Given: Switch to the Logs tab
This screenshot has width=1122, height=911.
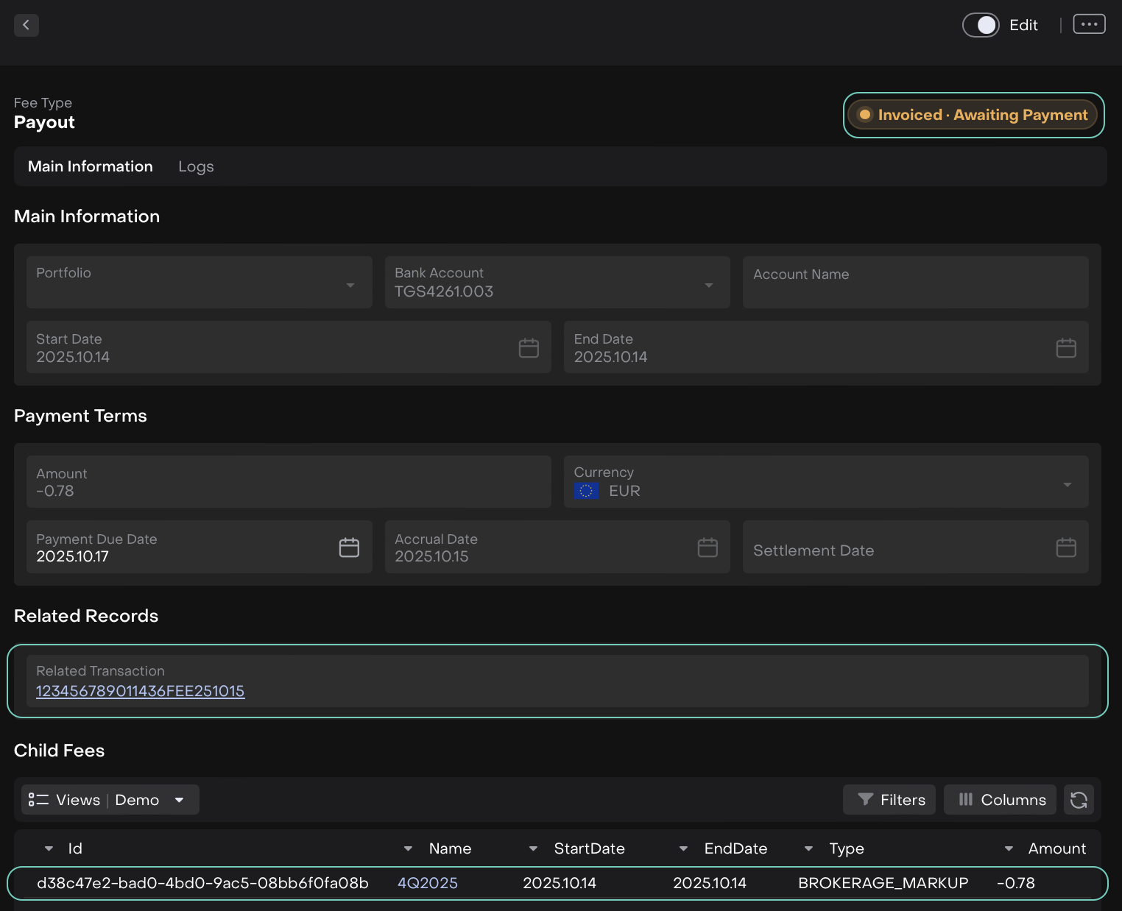Looking at the screenshot, I should [x=196, y=167].
